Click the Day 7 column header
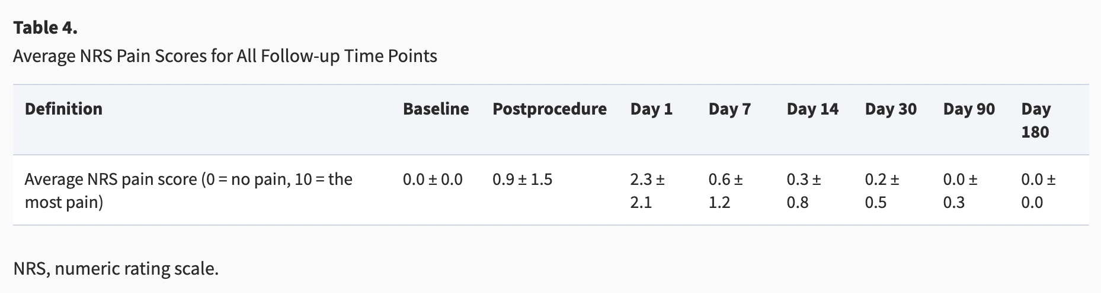Viewport: 1101px width, 293px height. tap(729, 109)
